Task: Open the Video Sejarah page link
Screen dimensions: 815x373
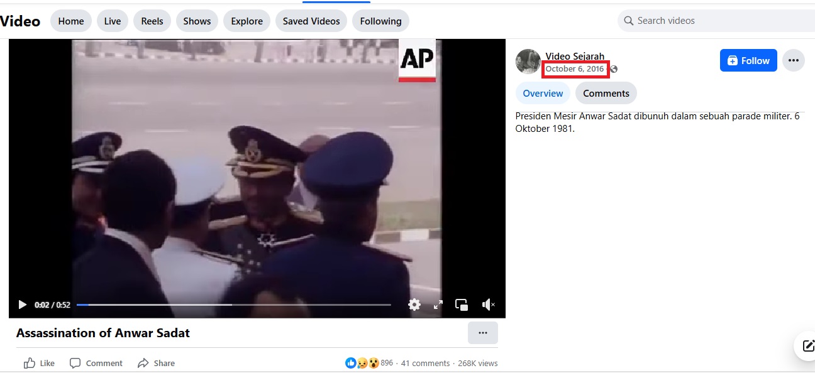Action: (x=575, y=57)
